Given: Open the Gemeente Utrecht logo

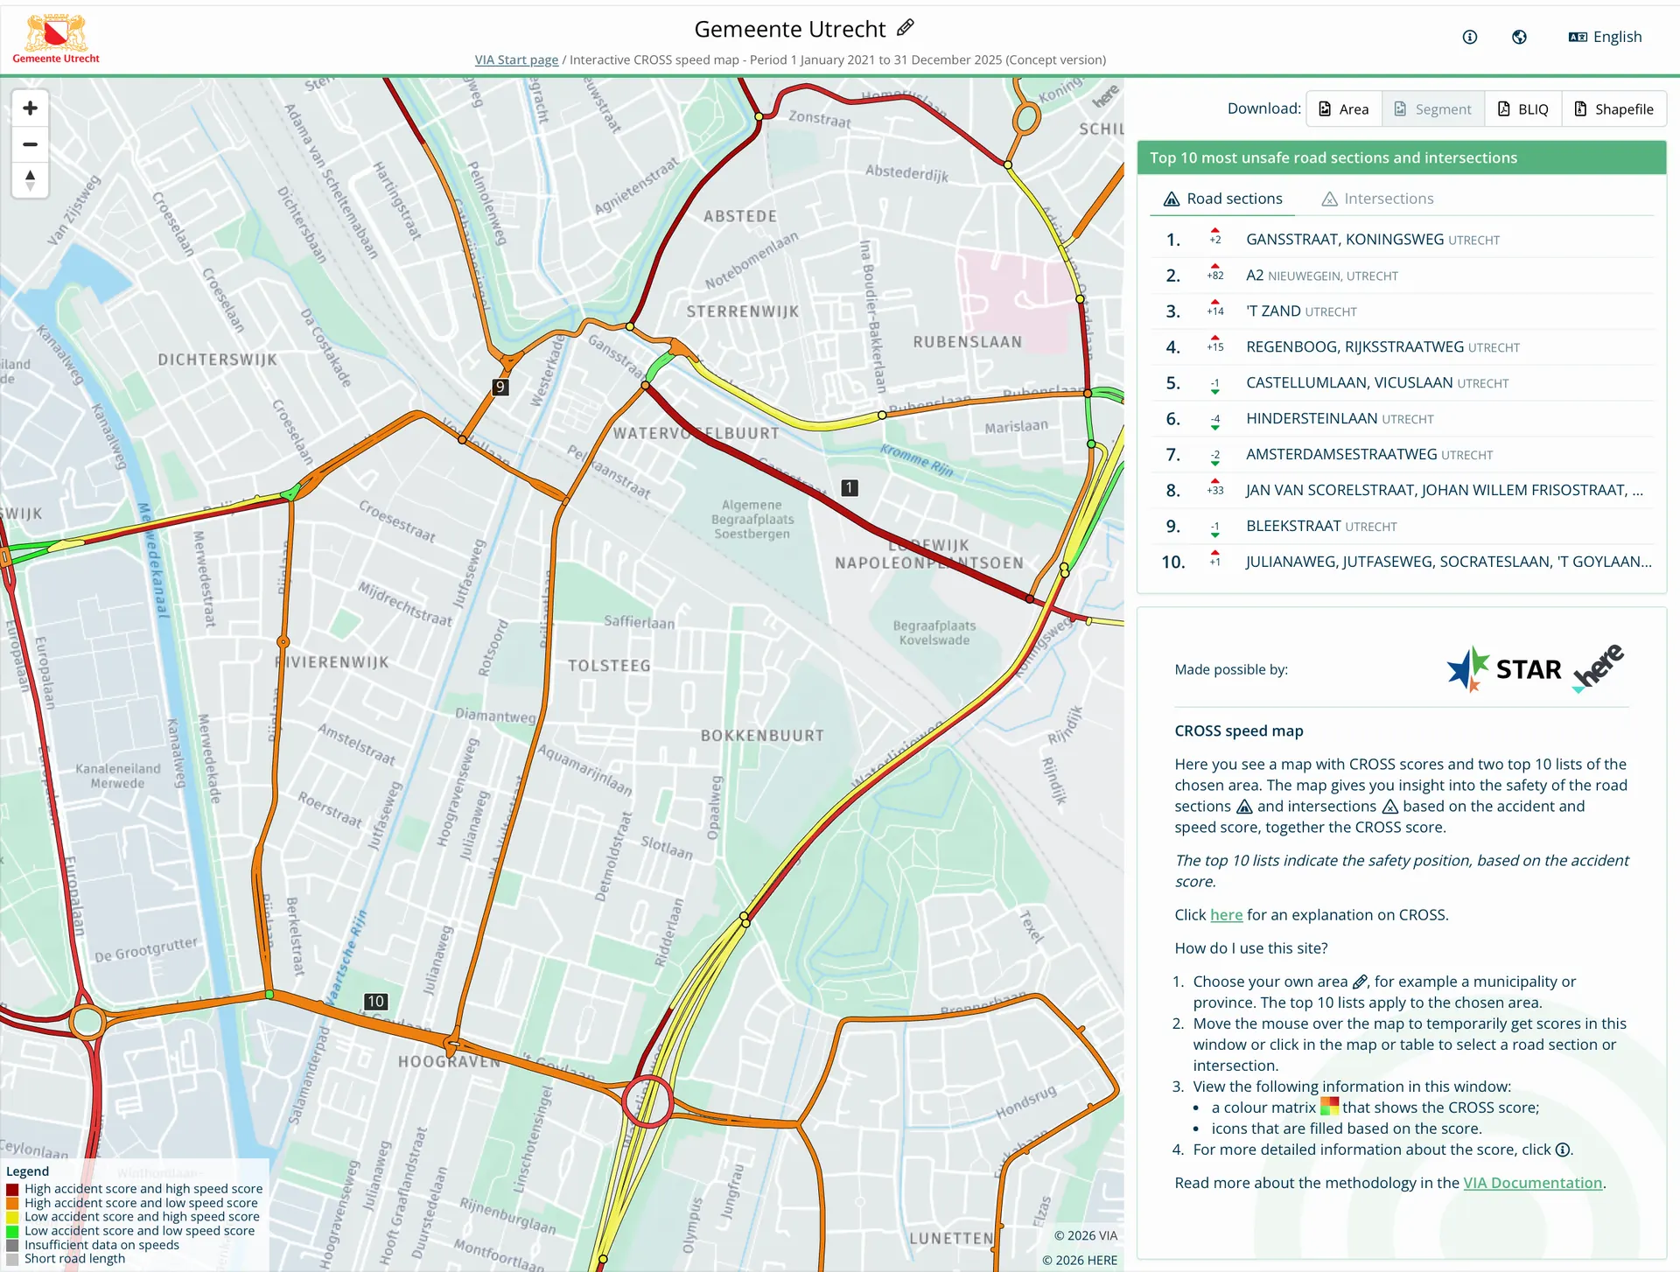Looking at the screenshot, I should [x=56, y=38].
